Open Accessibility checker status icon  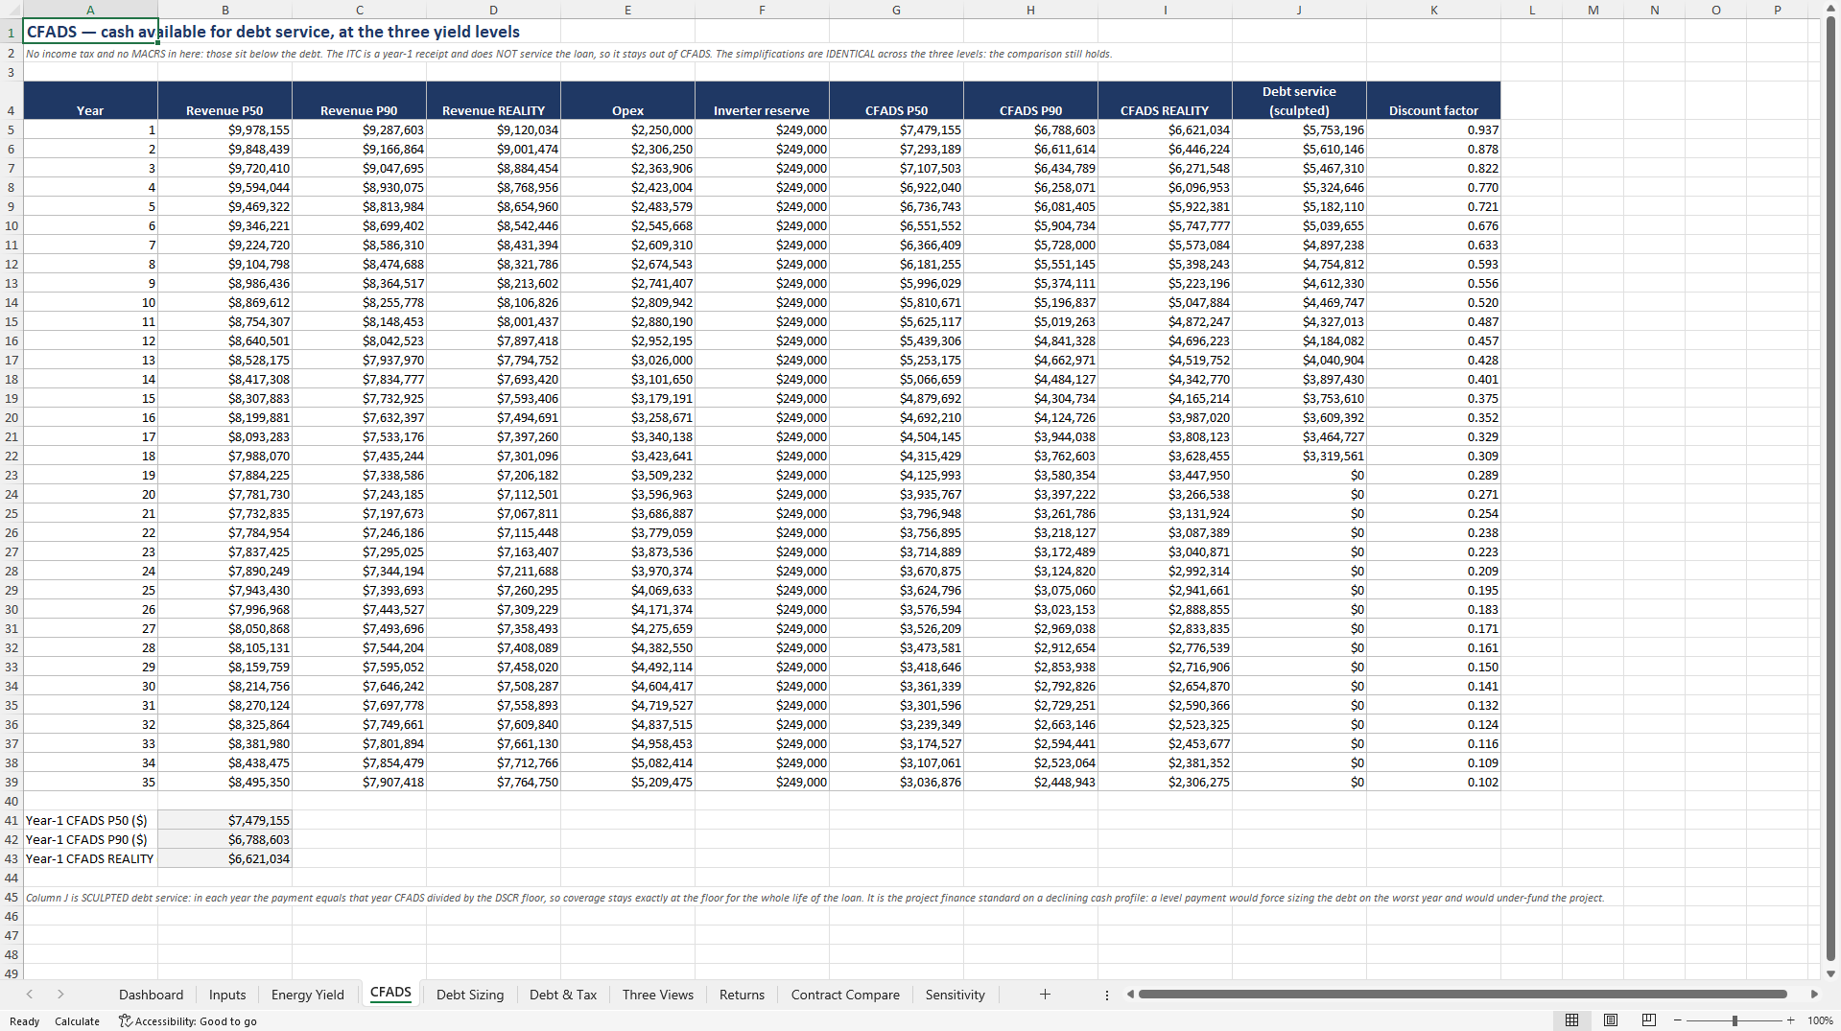point(125,1020)
